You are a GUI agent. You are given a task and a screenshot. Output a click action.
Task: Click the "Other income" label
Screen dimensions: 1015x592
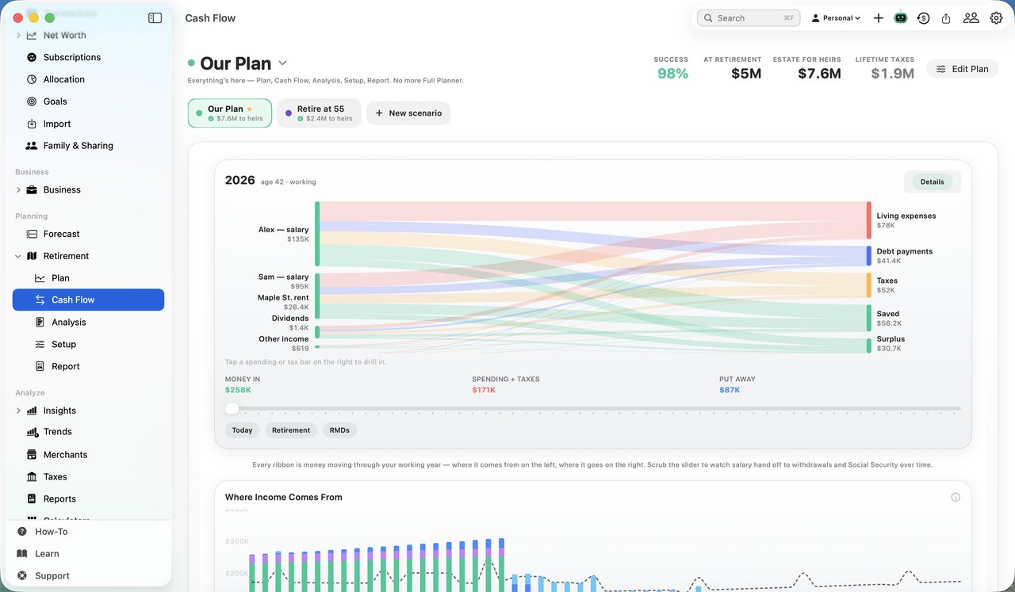tap(284, 339)
